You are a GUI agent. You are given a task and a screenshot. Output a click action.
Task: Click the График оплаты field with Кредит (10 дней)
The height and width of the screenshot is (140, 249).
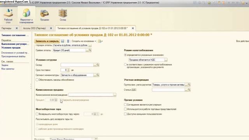69,50
